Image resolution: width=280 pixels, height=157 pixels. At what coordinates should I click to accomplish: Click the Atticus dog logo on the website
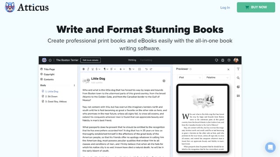[x=10, y=7]
